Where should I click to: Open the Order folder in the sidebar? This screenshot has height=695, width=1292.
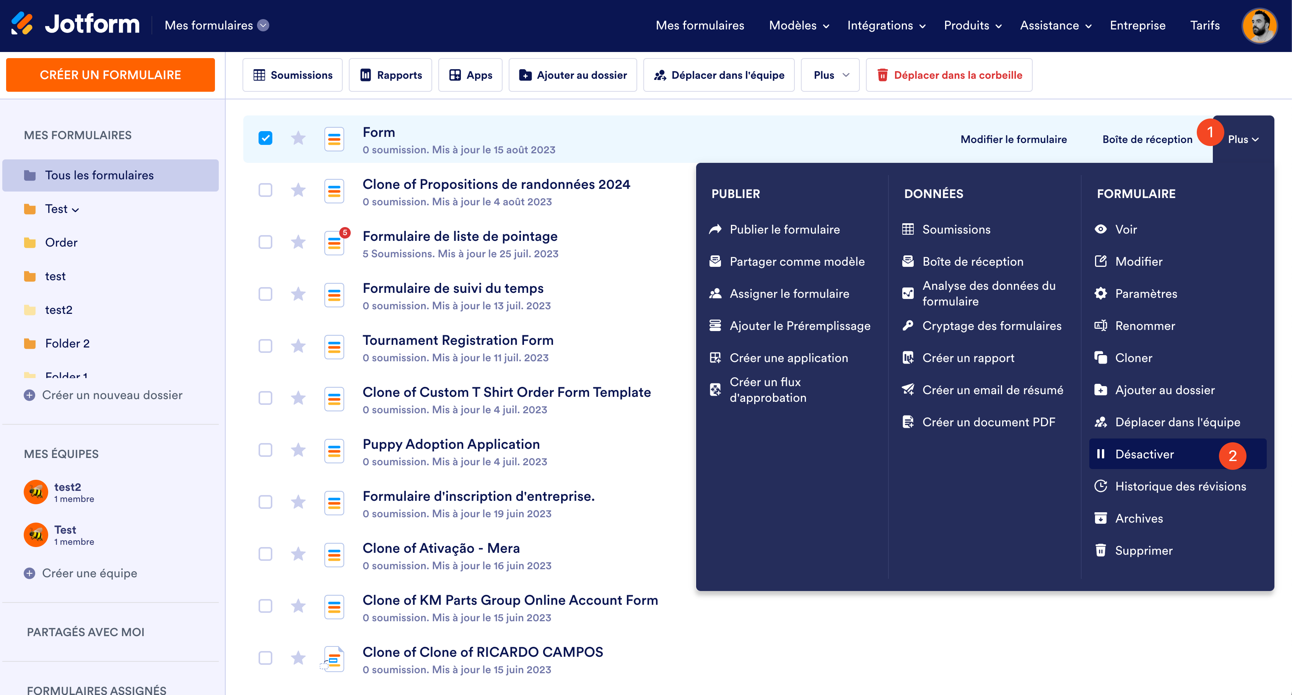[61, 243]
